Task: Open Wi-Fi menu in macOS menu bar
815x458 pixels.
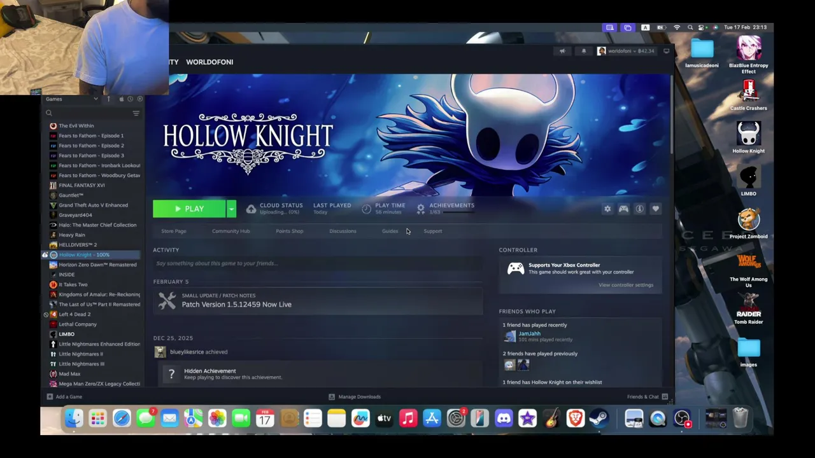Action: click(x=677, y=27)
